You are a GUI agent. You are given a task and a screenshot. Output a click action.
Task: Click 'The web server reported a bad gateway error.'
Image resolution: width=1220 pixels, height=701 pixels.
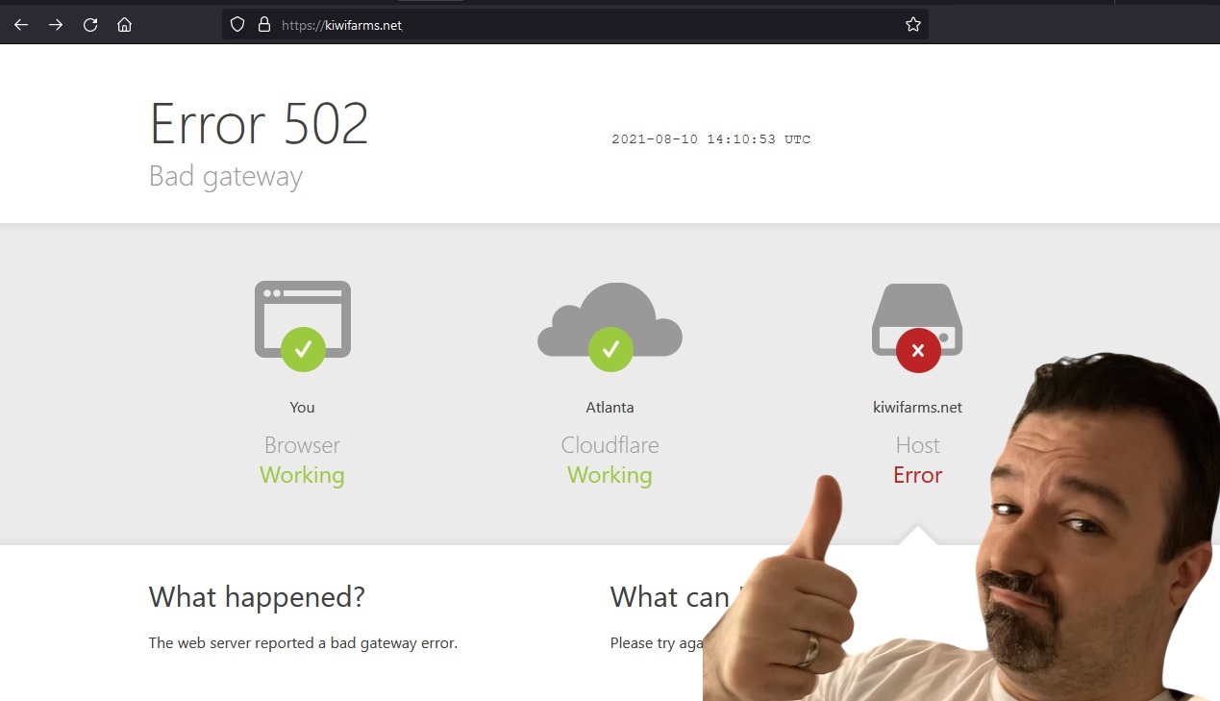click(303, 643)
